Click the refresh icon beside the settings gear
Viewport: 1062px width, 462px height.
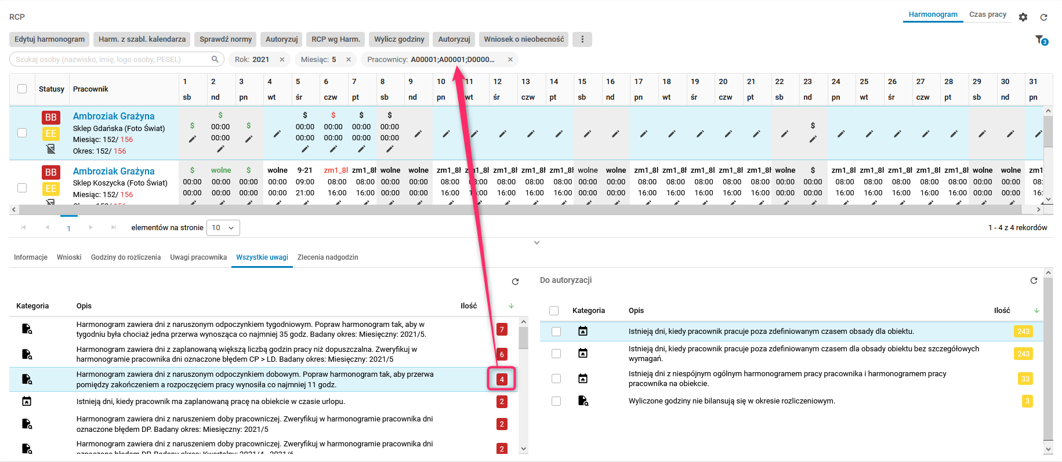click(1043, 17)
